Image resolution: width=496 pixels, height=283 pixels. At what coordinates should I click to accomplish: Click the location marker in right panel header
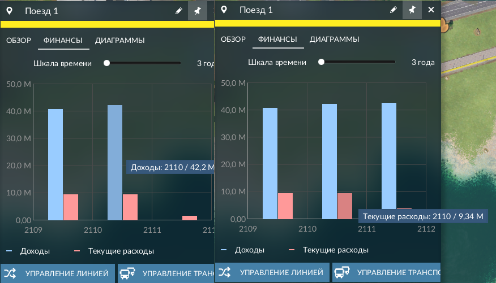tap(224, 10)
